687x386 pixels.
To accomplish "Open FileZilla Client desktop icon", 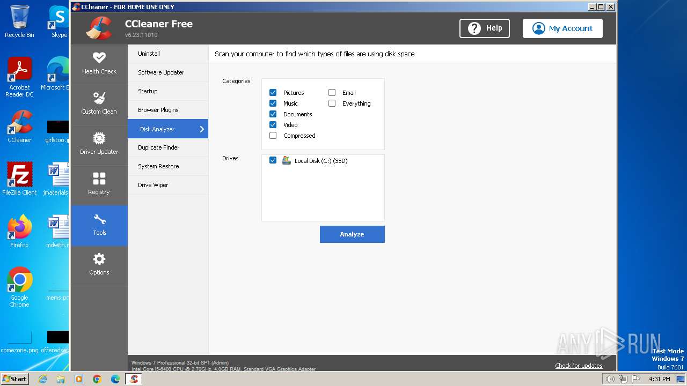I will 19,179.
